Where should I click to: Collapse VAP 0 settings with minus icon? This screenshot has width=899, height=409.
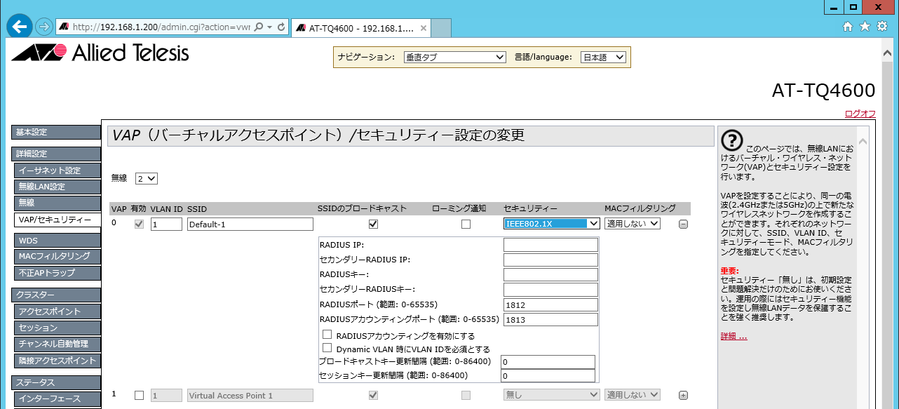click(683, 224)
